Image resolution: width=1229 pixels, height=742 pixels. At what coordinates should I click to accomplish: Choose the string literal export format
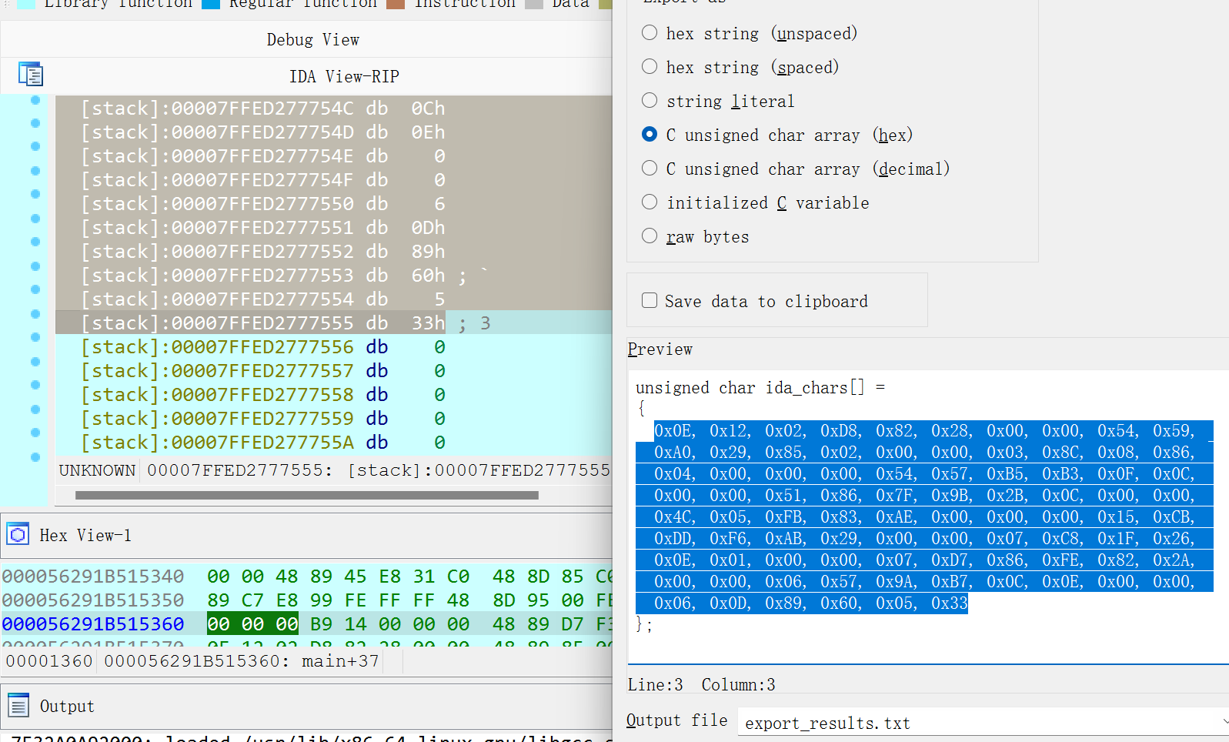(x=650, y=101)
